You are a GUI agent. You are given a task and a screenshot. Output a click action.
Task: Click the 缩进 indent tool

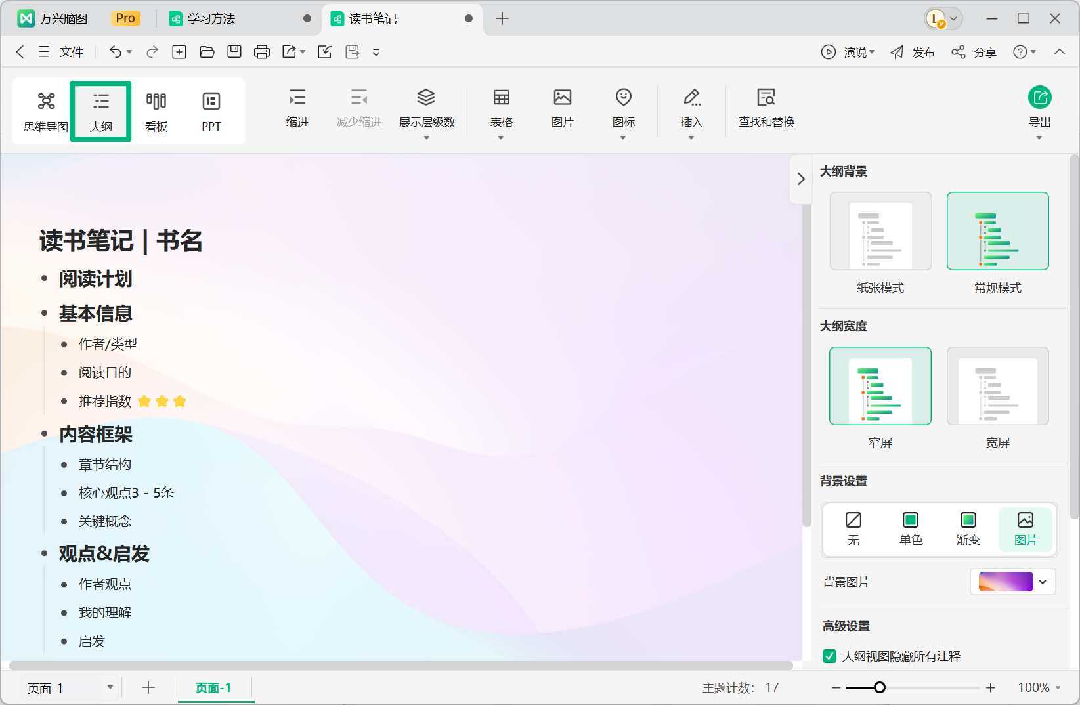pos(297,108)
